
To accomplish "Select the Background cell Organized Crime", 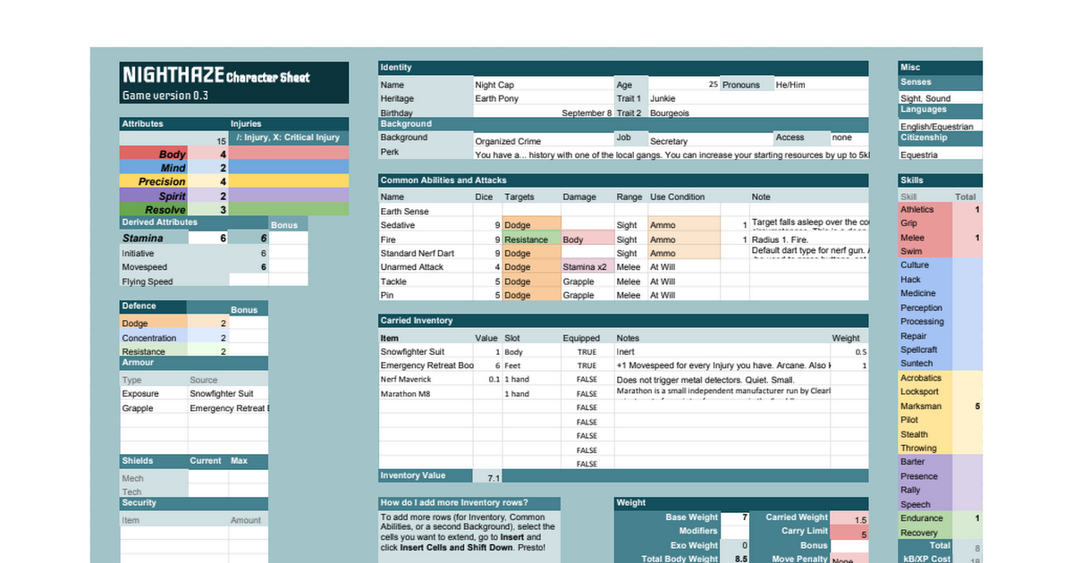I will pos(542,141).
